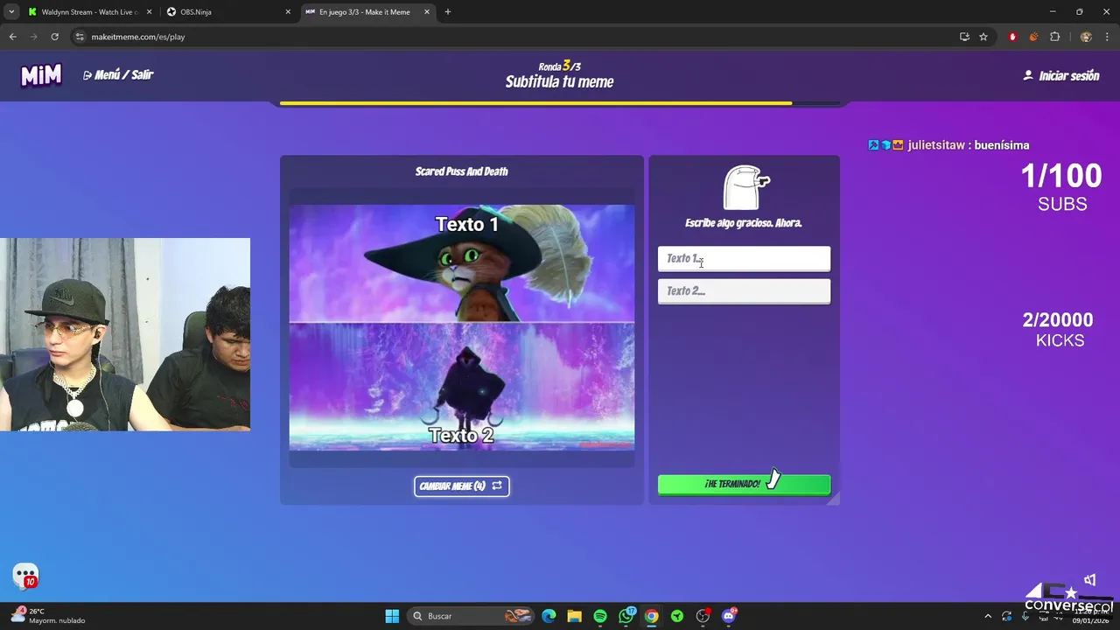Click the 1/100 SUBS counter
Image resolution: width=1120 pixels, height=630 pixels.
coord(1062,188)
